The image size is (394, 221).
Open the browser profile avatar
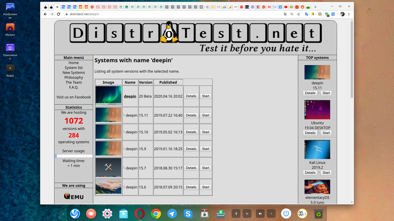[342, 14]
